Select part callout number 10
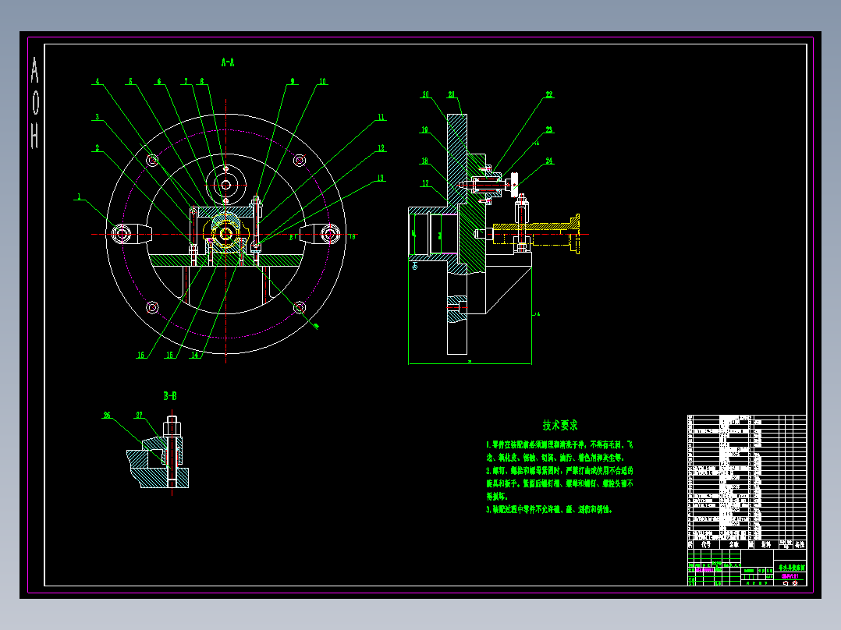This screenshot has height=630, width=841. 322,82
